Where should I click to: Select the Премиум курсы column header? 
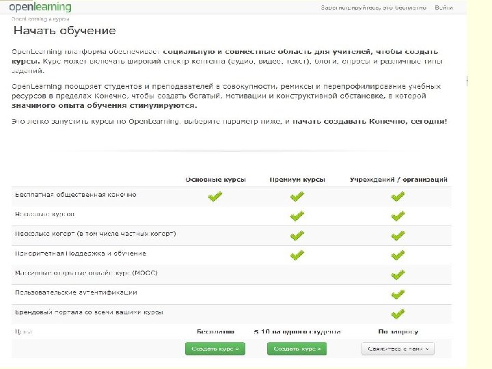coord(297,180)
